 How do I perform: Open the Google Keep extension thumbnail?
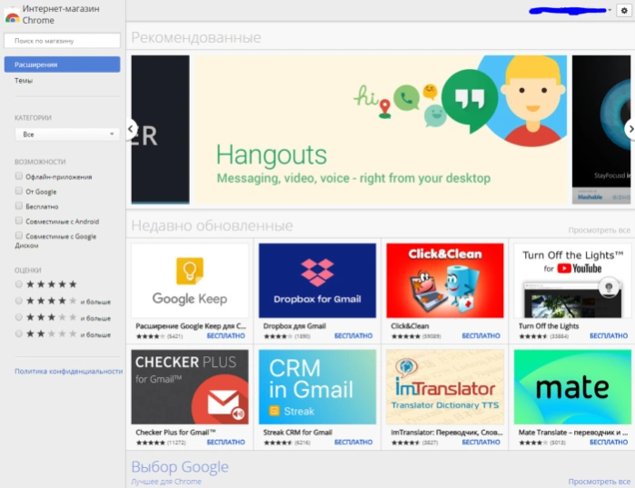[190, 281]
